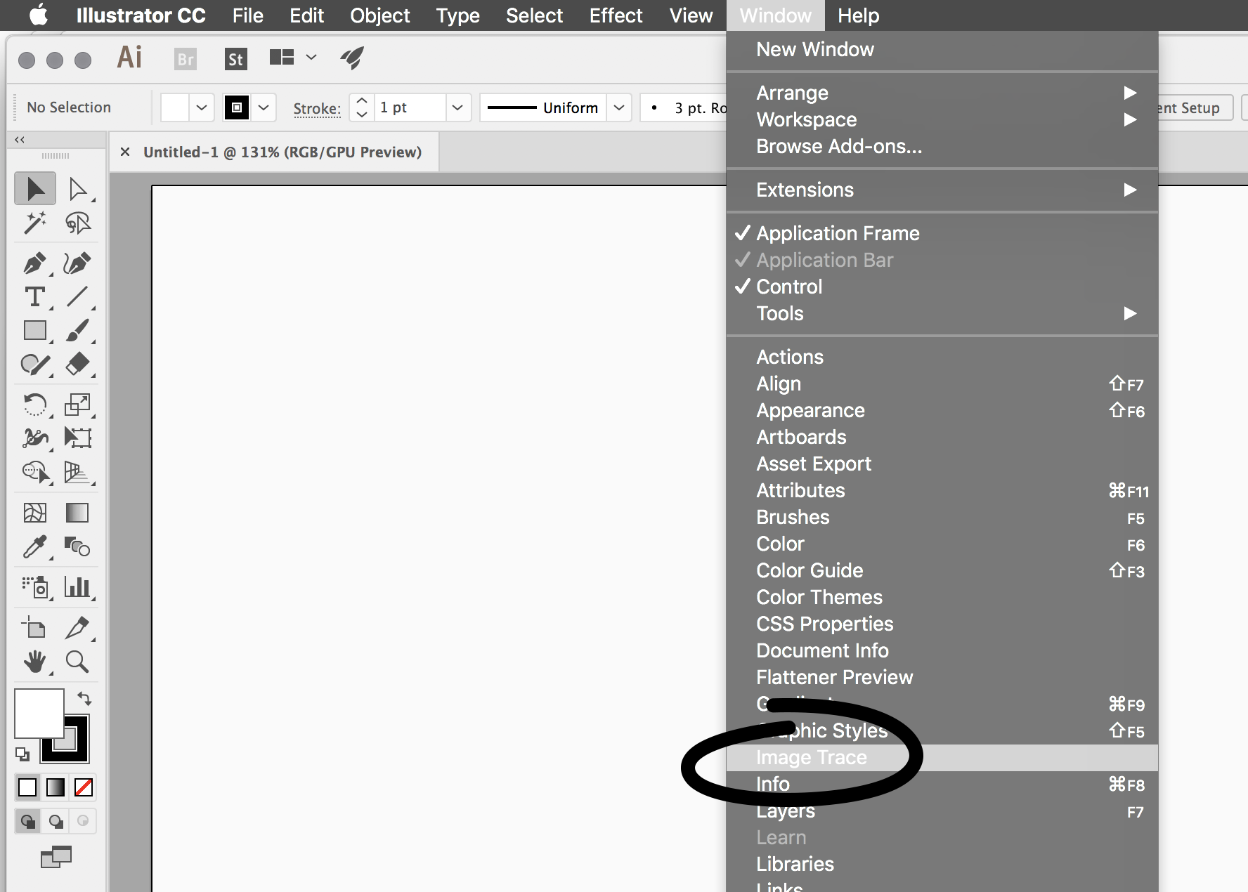The height and width of the screenshot is (892, 1248).
Task: Grab the Hand tool
Action: click(x=34, y=662)
